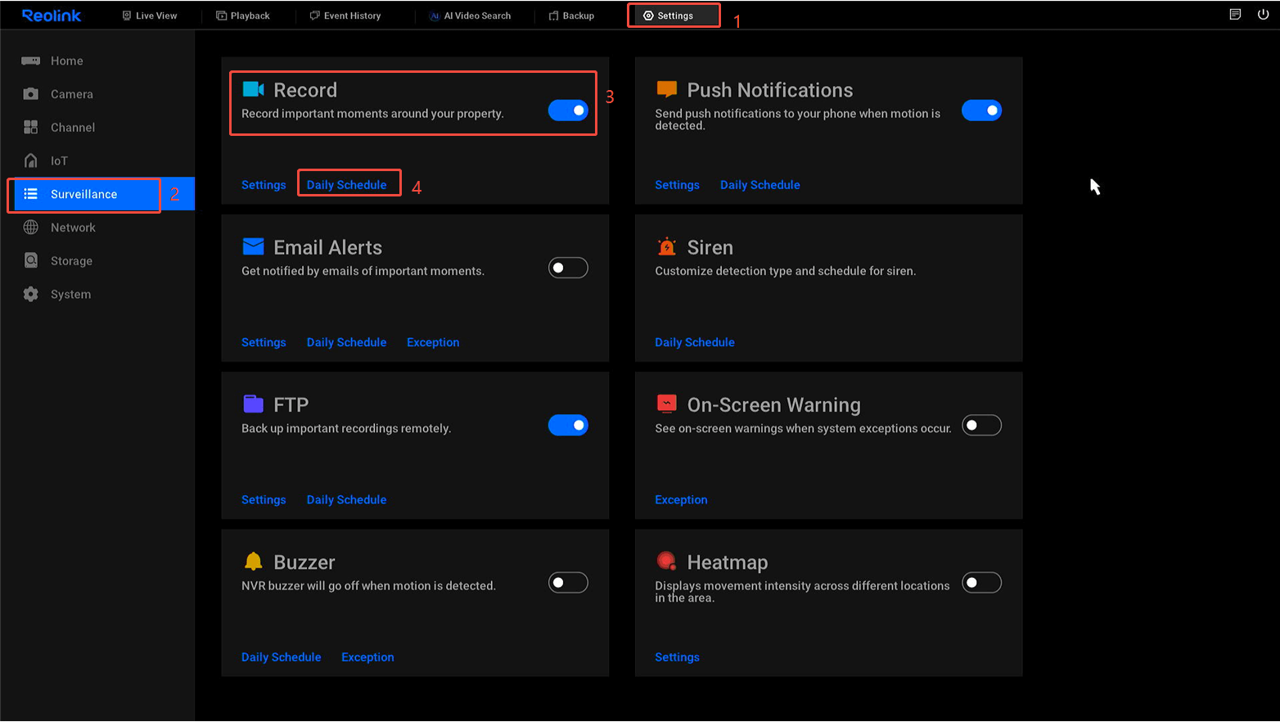Click the IoT house icon
Image resolution: width=1280 pixels, height=722 pixels.
[31, 161]
